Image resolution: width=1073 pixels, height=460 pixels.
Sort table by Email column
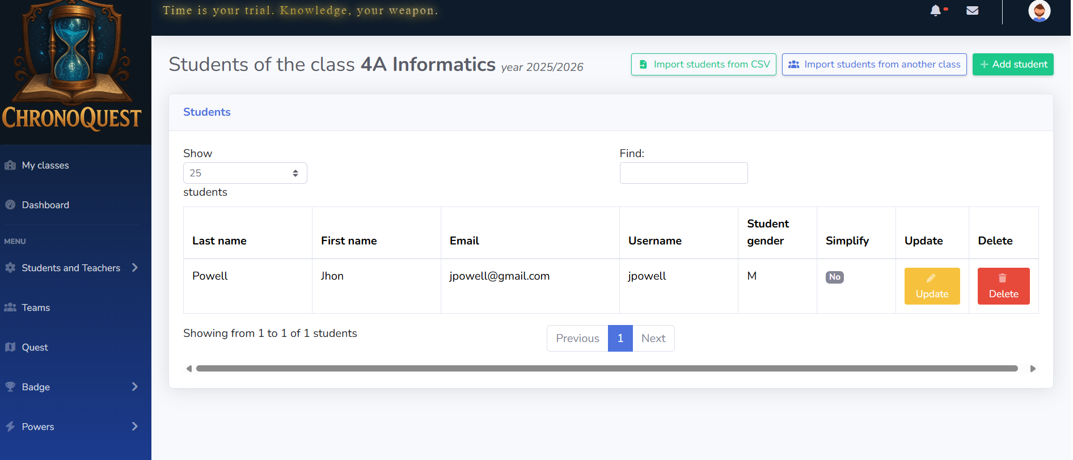point(530,233)
